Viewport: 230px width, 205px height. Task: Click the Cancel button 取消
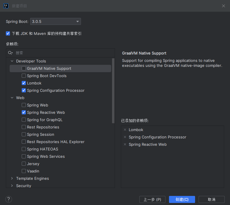(x=212, y=199)
